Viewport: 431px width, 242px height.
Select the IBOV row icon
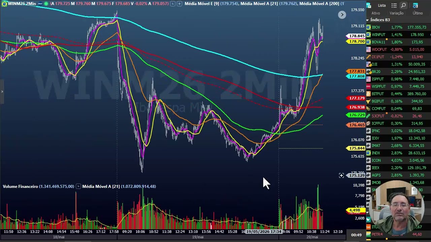(368, 27)
